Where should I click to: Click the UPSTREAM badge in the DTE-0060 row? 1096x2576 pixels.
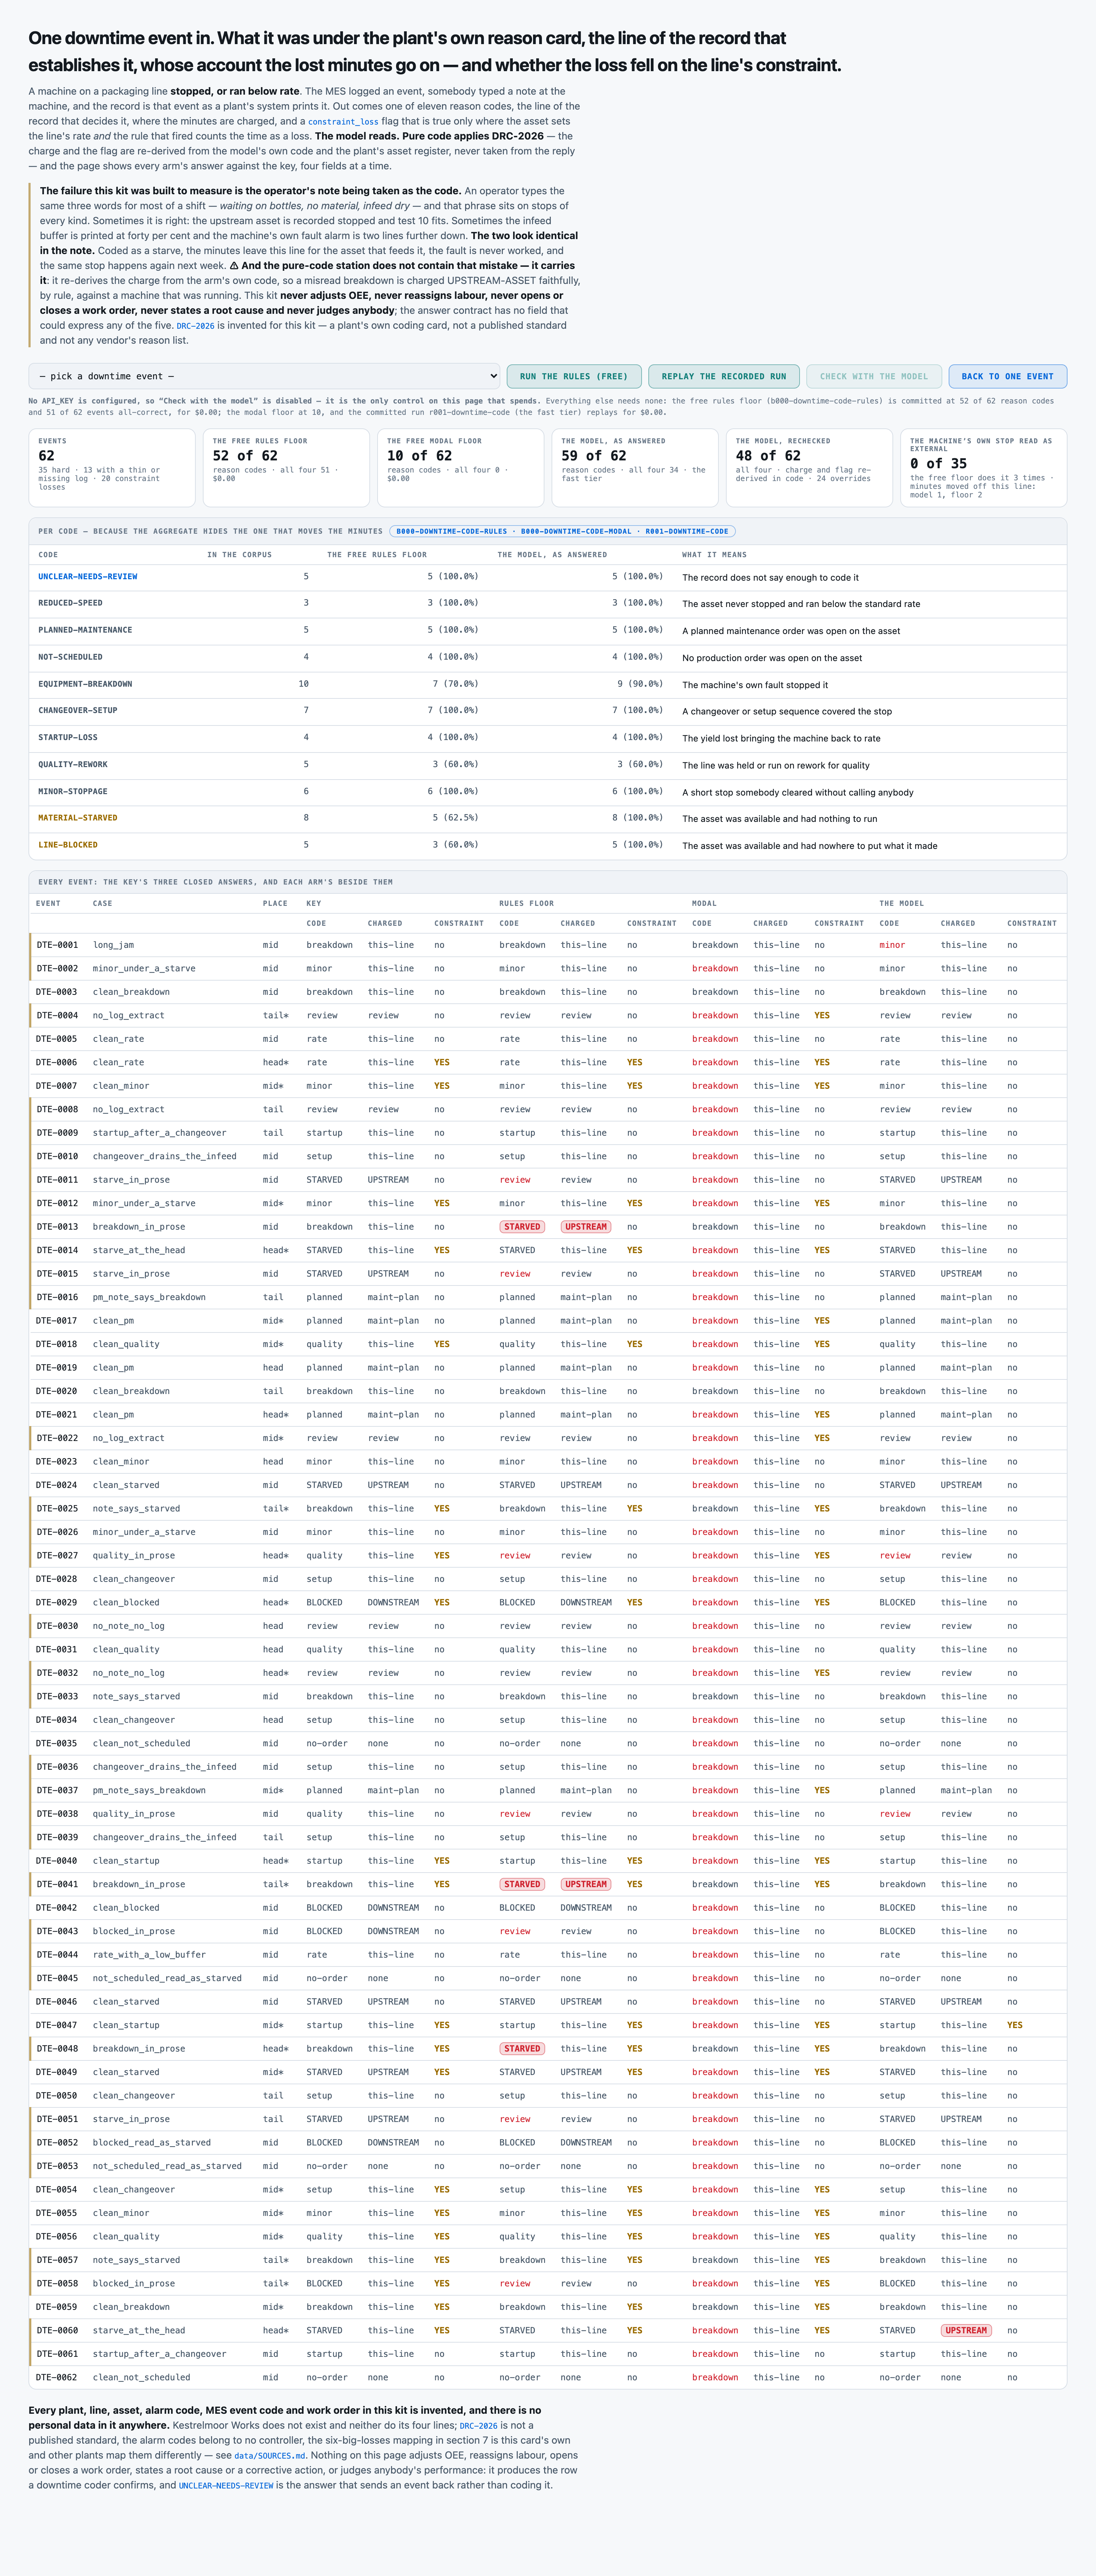click(966, 2330)
